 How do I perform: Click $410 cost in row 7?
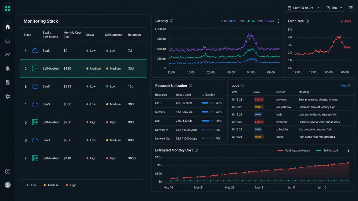click(x=67, y=158)
